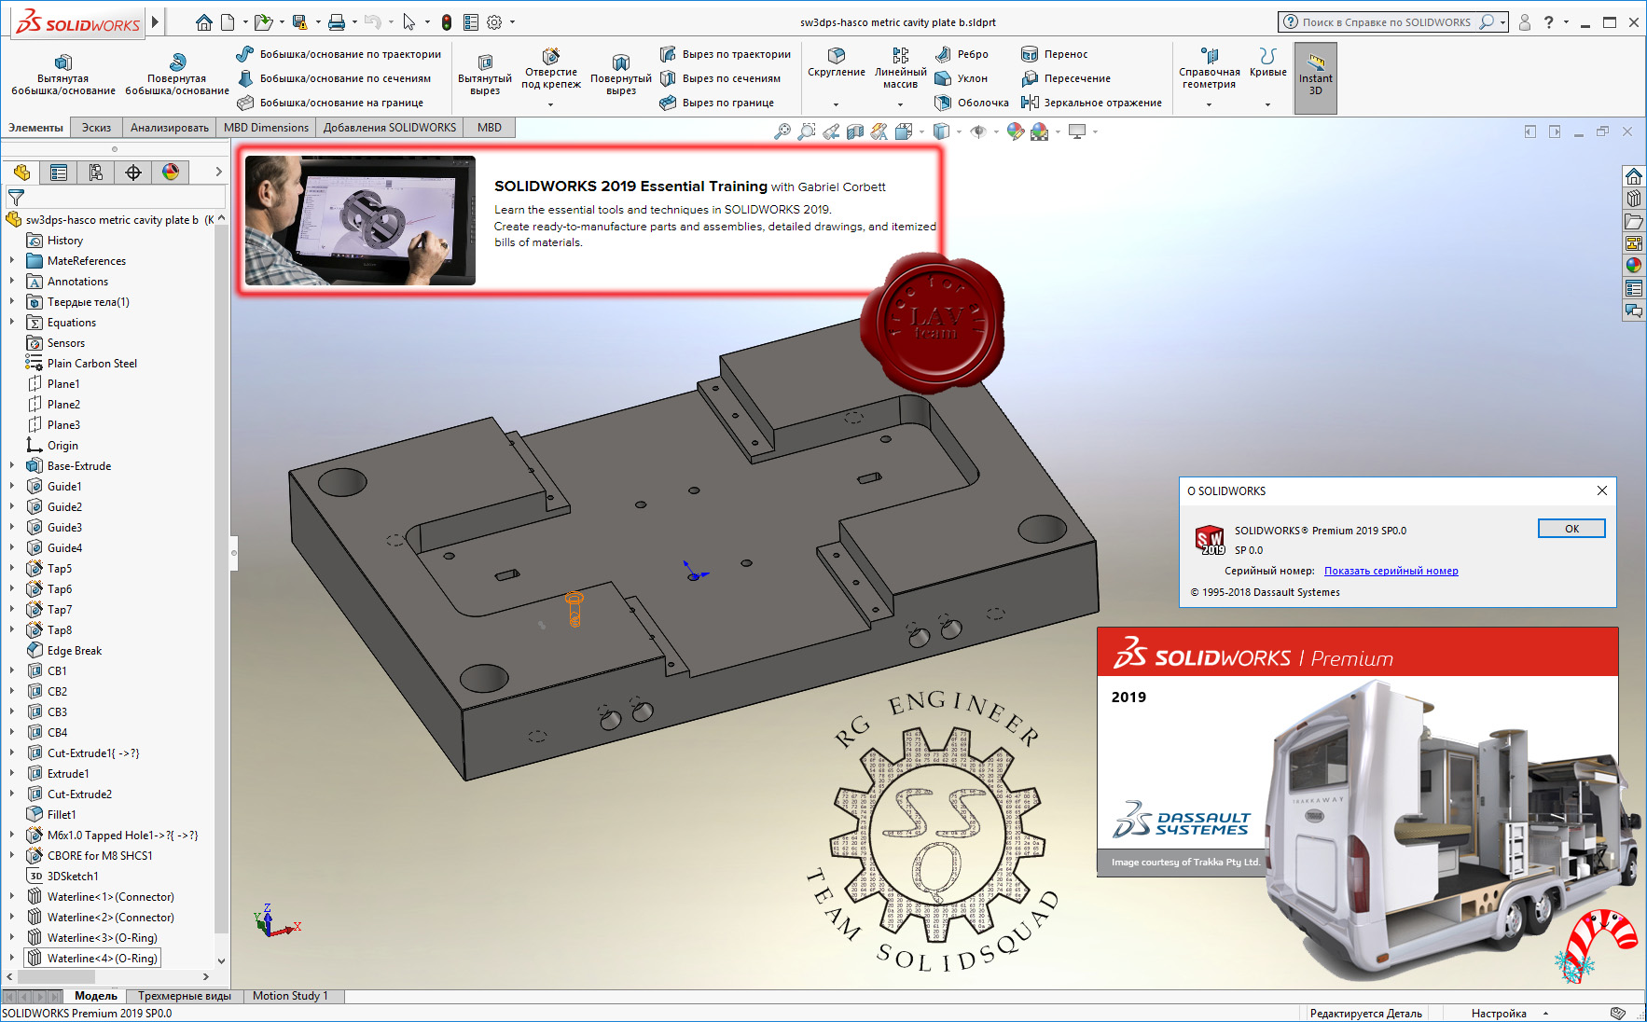Image resolution: width=1647 pixels, height=1022 pixels.
Task: Select the Повернутый вырез tool
Action: [621, 75]
